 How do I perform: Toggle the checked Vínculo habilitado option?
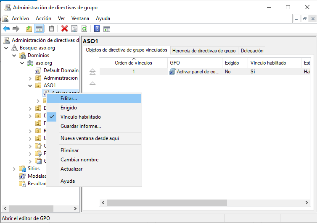[80, 117]
